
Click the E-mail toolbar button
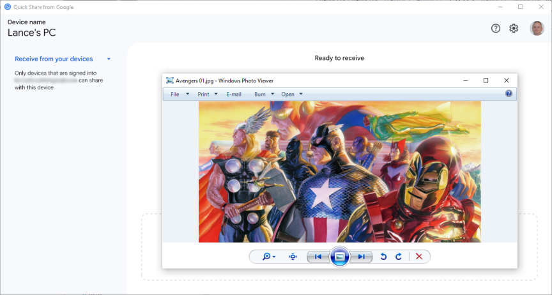pos(234,94)
